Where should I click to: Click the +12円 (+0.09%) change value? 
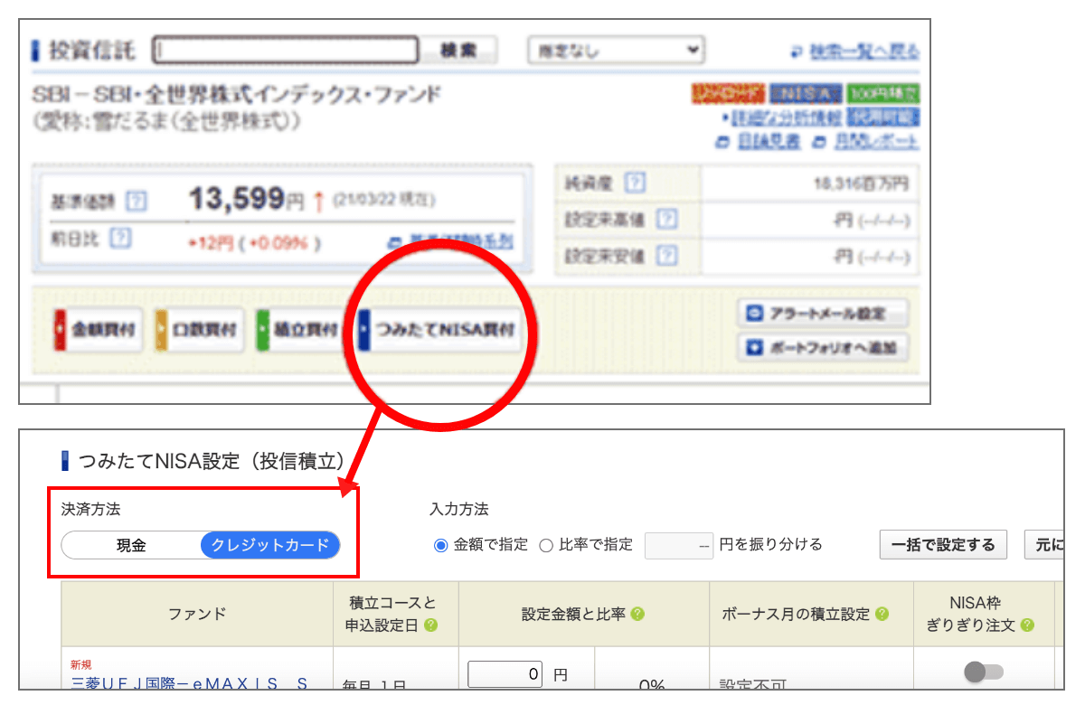tap(255, 243)
